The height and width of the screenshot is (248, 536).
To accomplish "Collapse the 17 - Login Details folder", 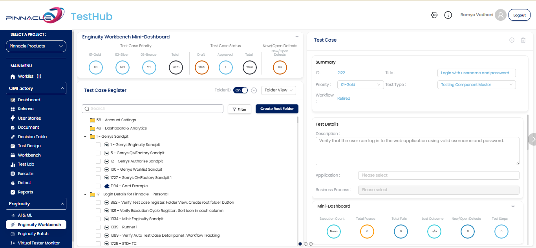I will pos(85,194).
